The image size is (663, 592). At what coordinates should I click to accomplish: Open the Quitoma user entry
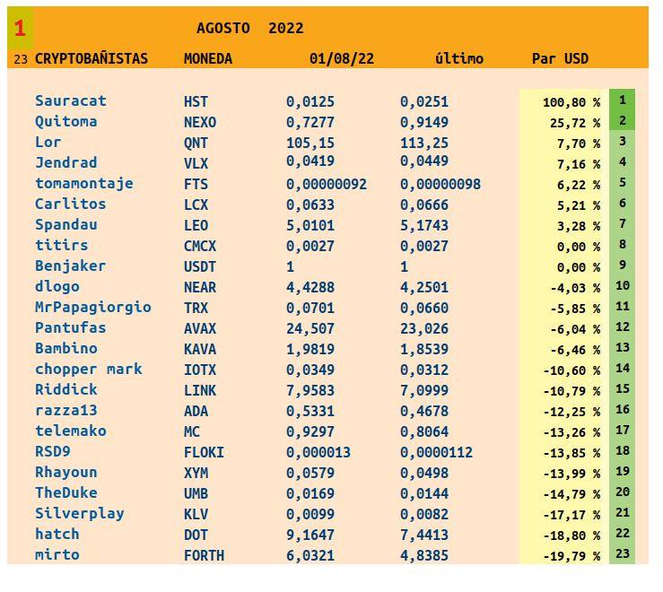[x=65, y=122]
